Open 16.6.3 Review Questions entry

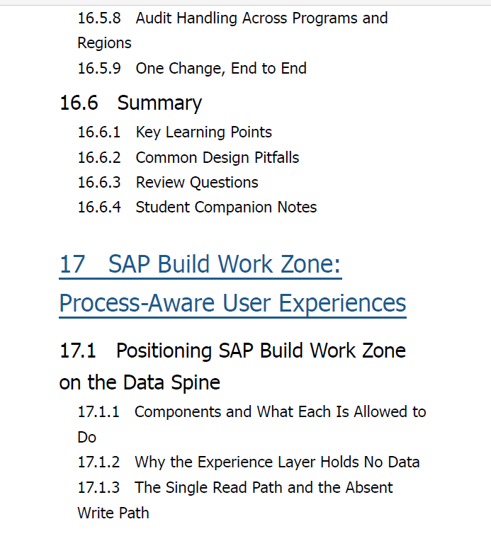[x=168, y=182]
